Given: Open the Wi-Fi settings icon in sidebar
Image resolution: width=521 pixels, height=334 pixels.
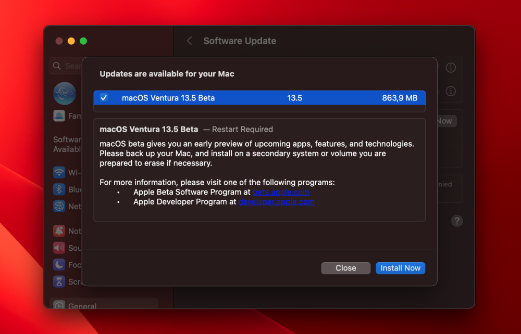Looking at the screenshot, I should click(59, 173).
